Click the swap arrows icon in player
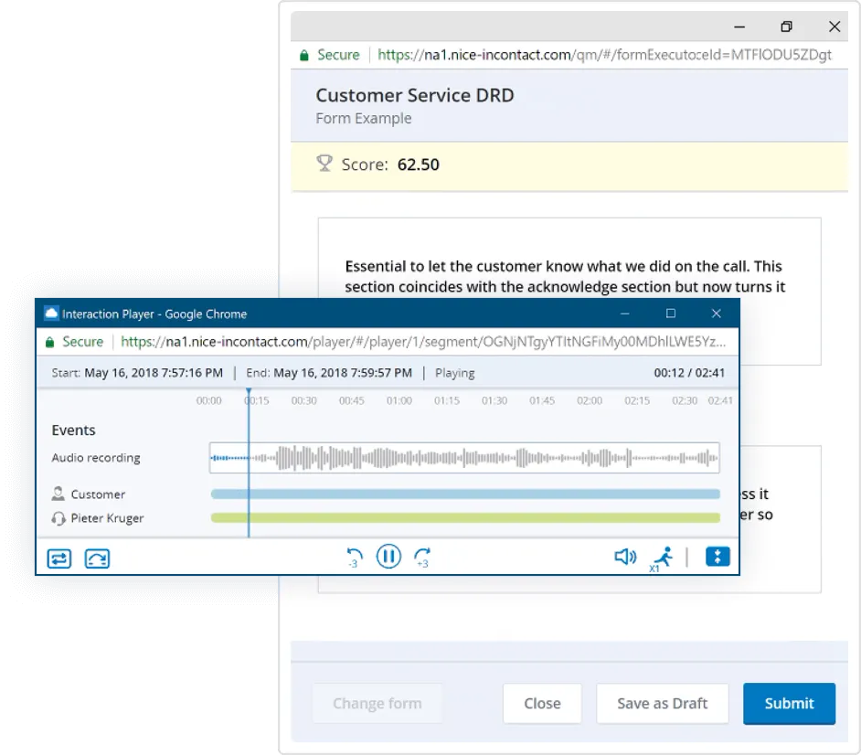Screen dimensions: 861x755 (x=59, y=558)
